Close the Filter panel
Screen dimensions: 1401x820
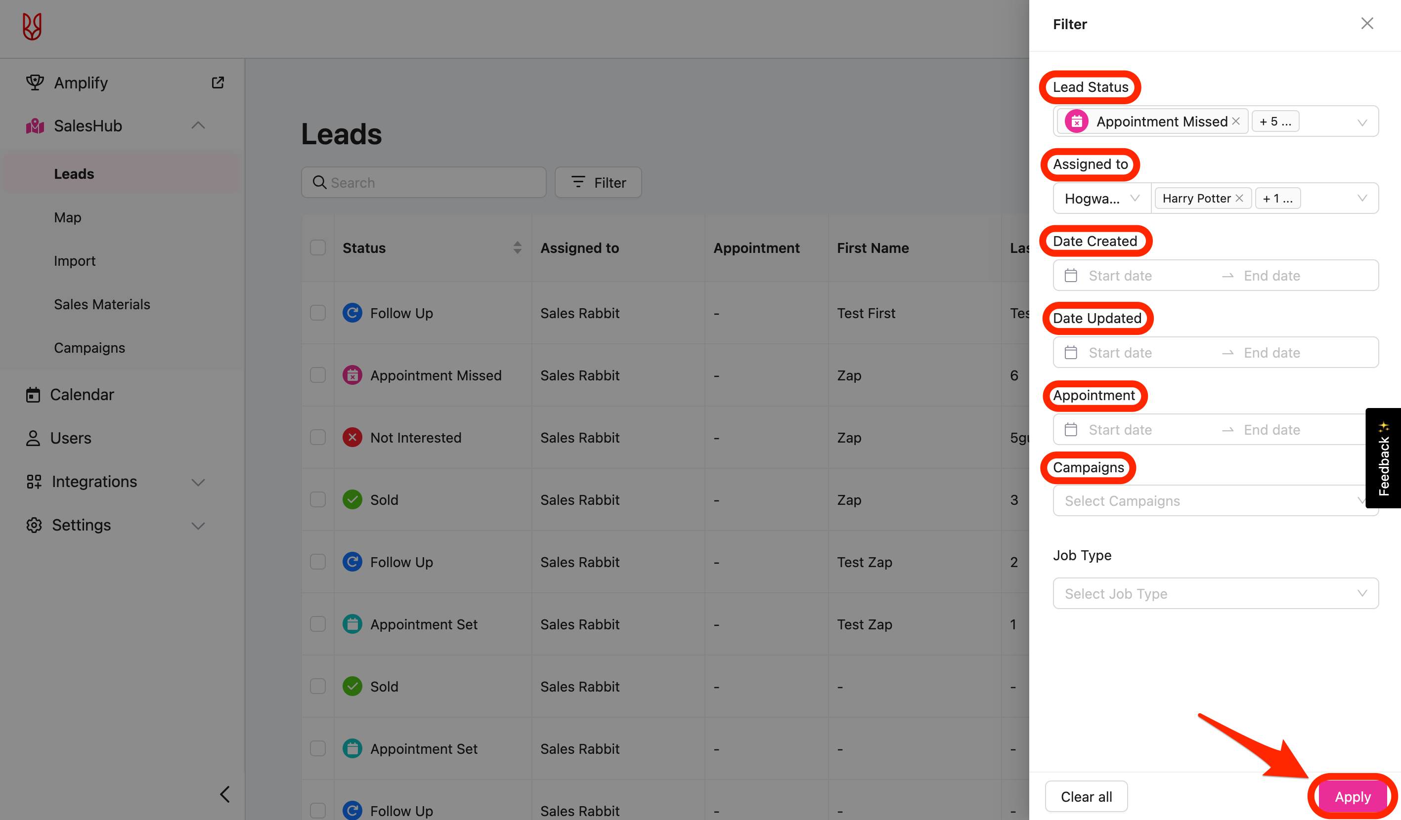point(1366,23)
